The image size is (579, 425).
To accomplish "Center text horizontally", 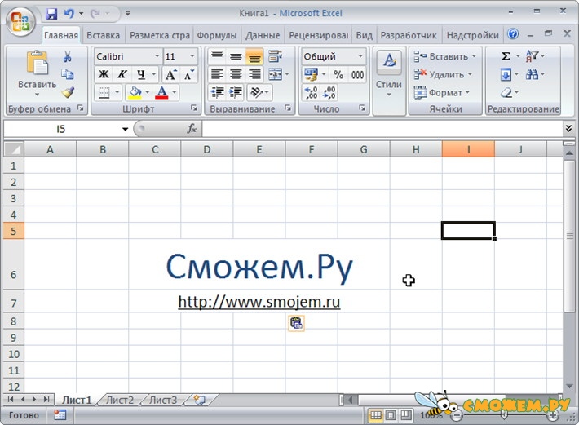I will [x=236, y=74].
